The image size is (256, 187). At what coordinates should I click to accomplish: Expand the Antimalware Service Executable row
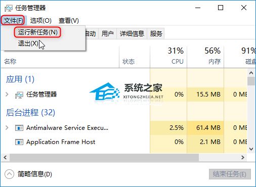coord(7,128)
